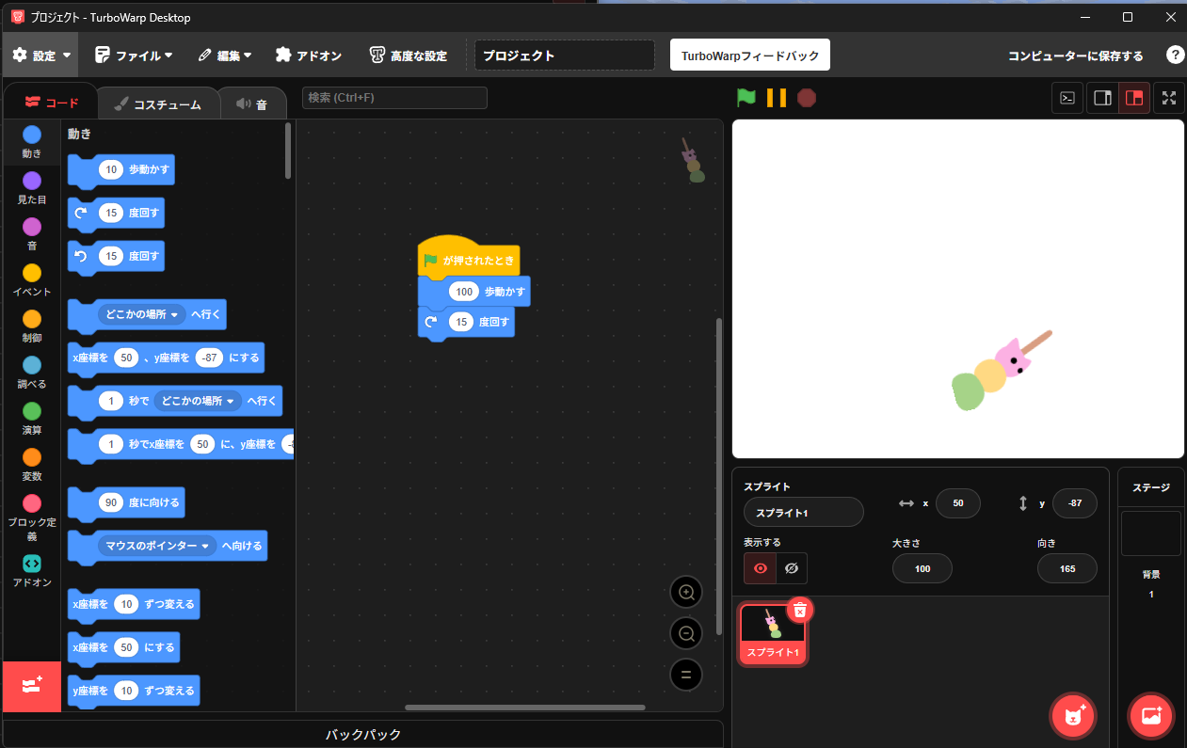1187x748 pixels.
Task: Click the choose sprite cat button
Action: tap(1073, 716)
